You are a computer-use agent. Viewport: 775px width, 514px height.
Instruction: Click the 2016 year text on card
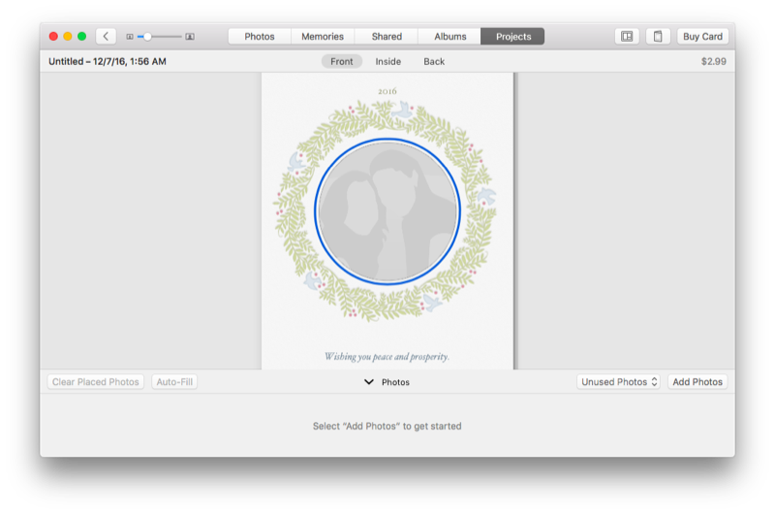point(387,91)
